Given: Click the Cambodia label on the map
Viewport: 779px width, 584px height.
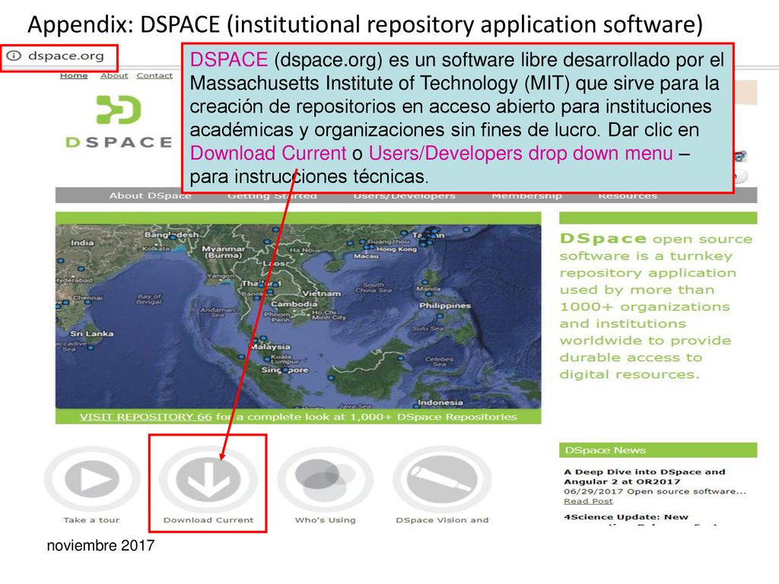Looking at the screenshot, I should pyautogui.click(x=294, y=304).
